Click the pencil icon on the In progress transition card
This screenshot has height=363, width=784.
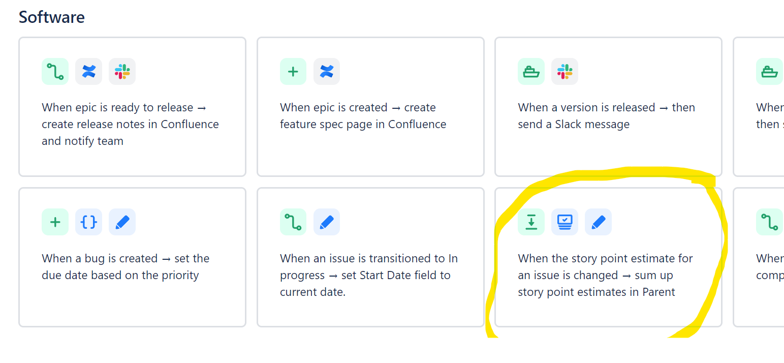point(327,222)
